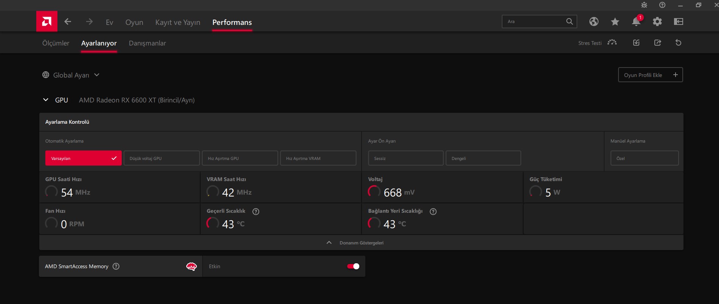The height and width of the screenshot is (304, 719).
Task: Select Hız Aşırtma VRAM option
Action: pos(318,158)
